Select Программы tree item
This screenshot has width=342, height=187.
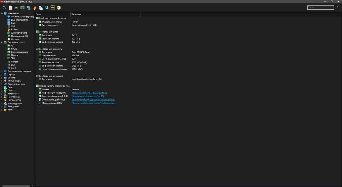[x=14, y=97]
